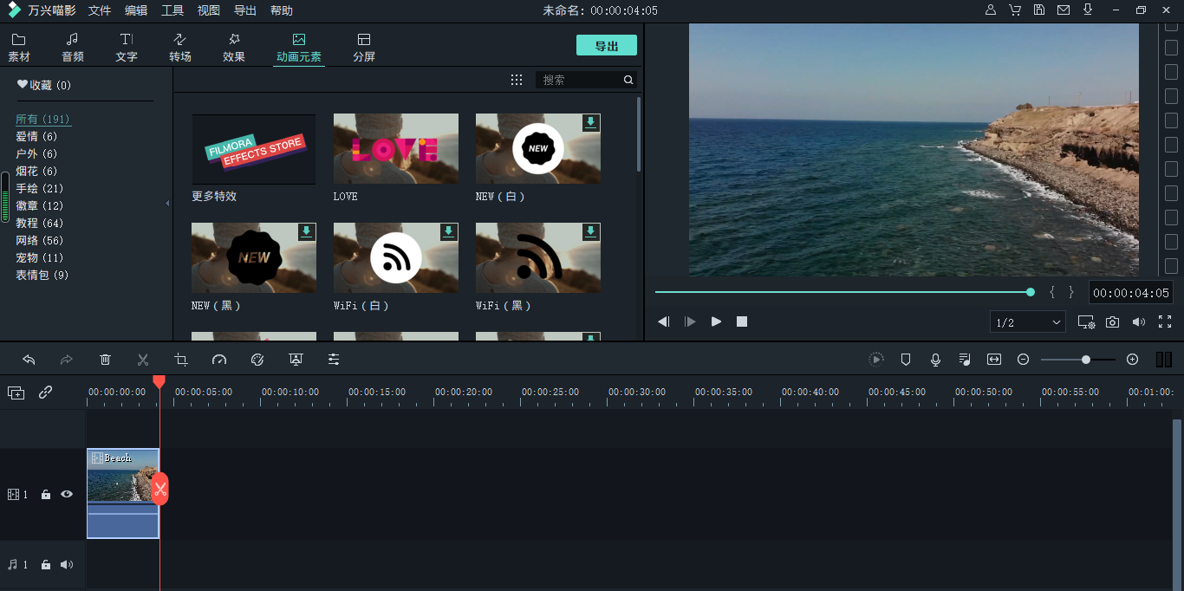Switch to the 转场 tab
Image resolution: width=1184 pixels, height=591 pixels.
pos(180,48)
